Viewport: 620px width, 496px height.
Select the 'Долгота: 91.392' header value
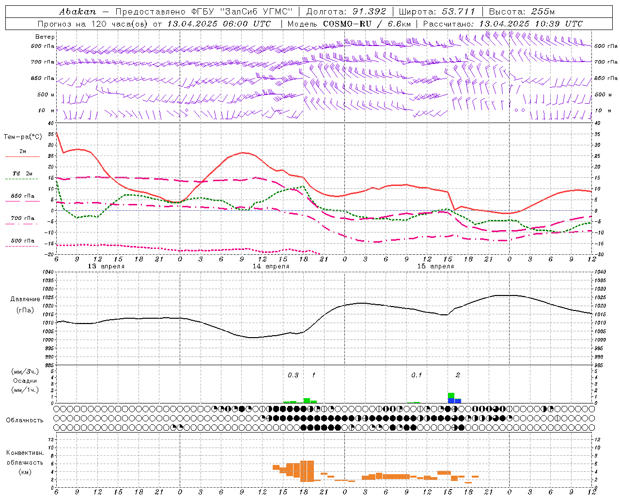pyautogui.click(x=346, y=11)
